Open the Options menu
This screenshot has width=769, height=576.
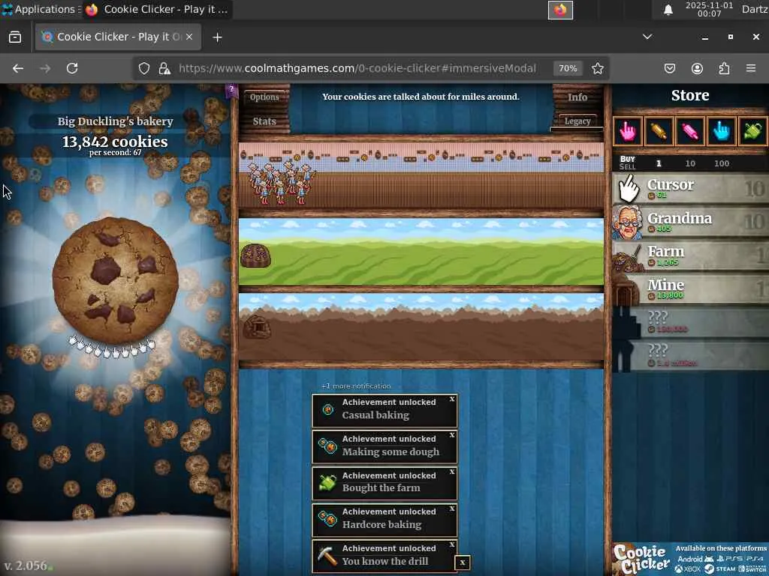pyautogui.click(x=264, y=97)
